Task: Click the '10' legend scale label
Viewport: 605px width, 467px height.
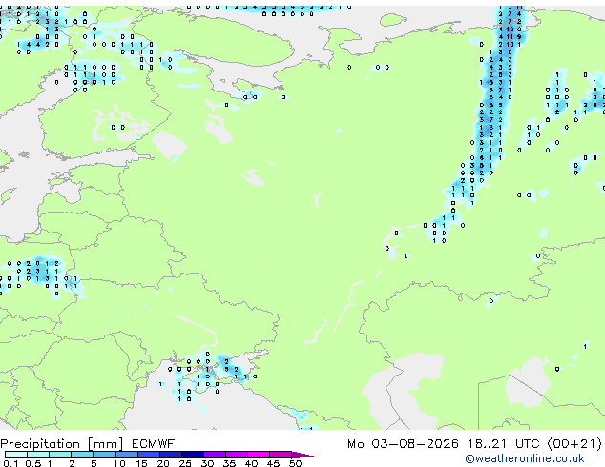Action: pyautogui.click(x=119, y=463)
